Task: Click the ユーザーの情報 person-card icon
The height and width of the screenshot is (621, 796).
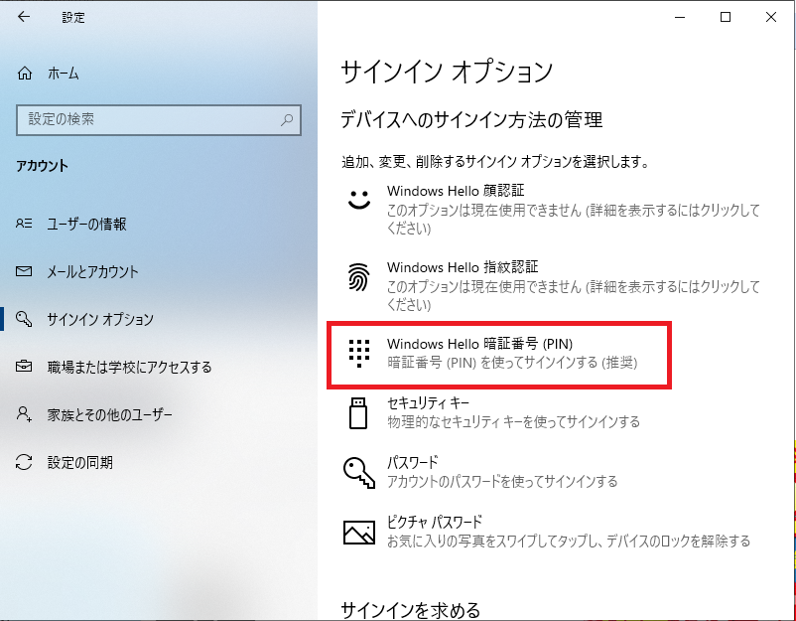Action: 24,224
